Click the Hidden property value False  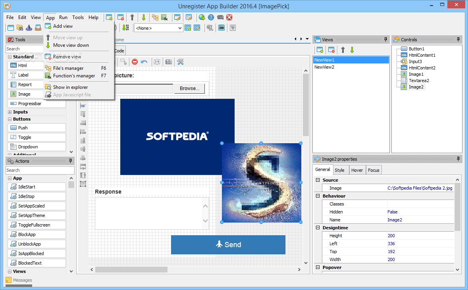pos(420,212)
